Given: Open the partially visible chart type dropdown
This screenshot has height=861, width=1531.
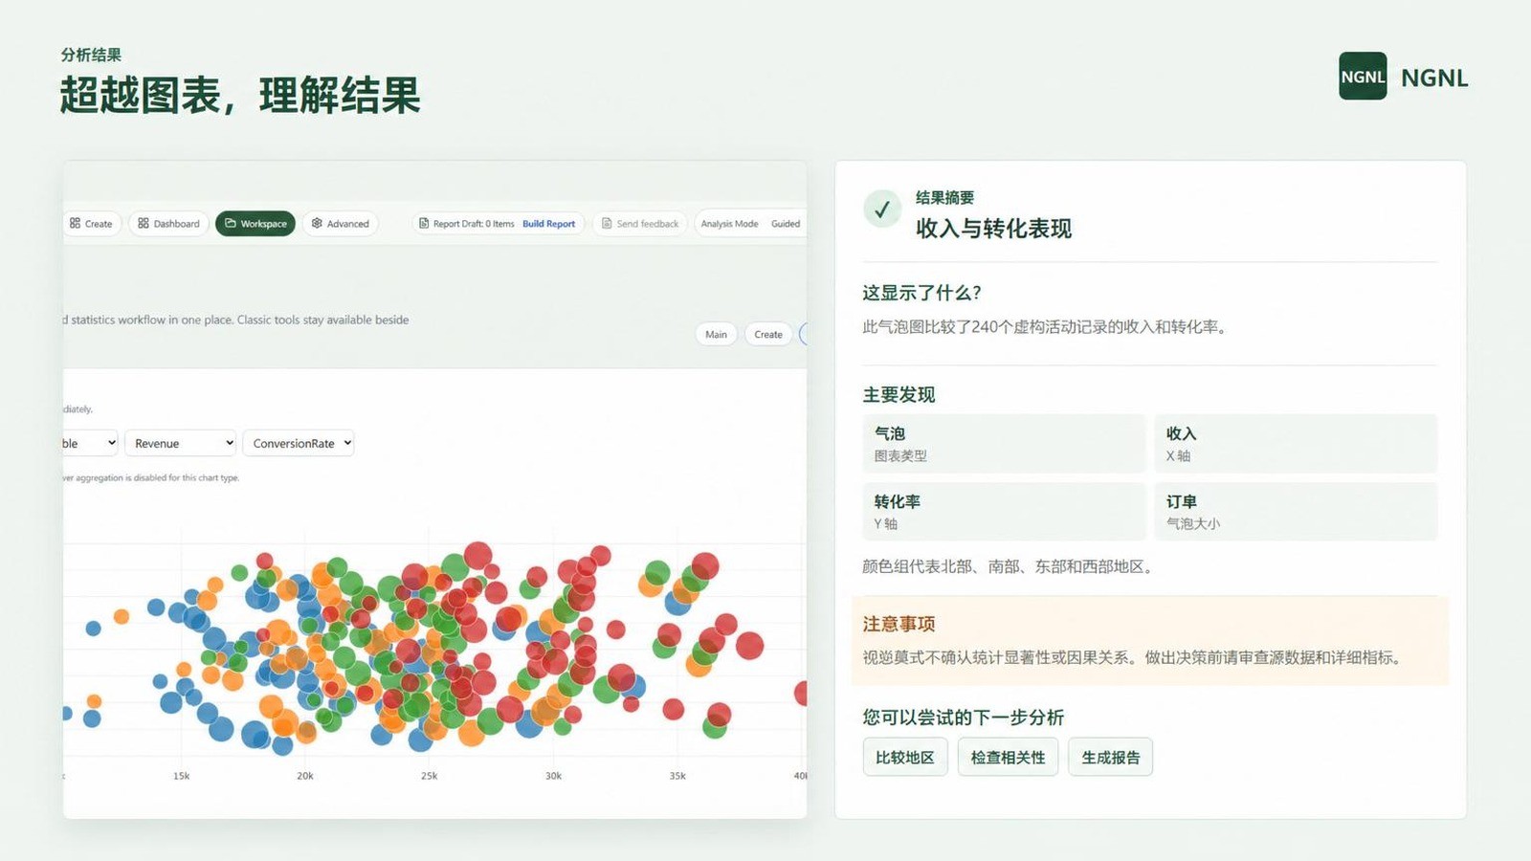Looking at the screenshot, I should (x=91, y=443).
